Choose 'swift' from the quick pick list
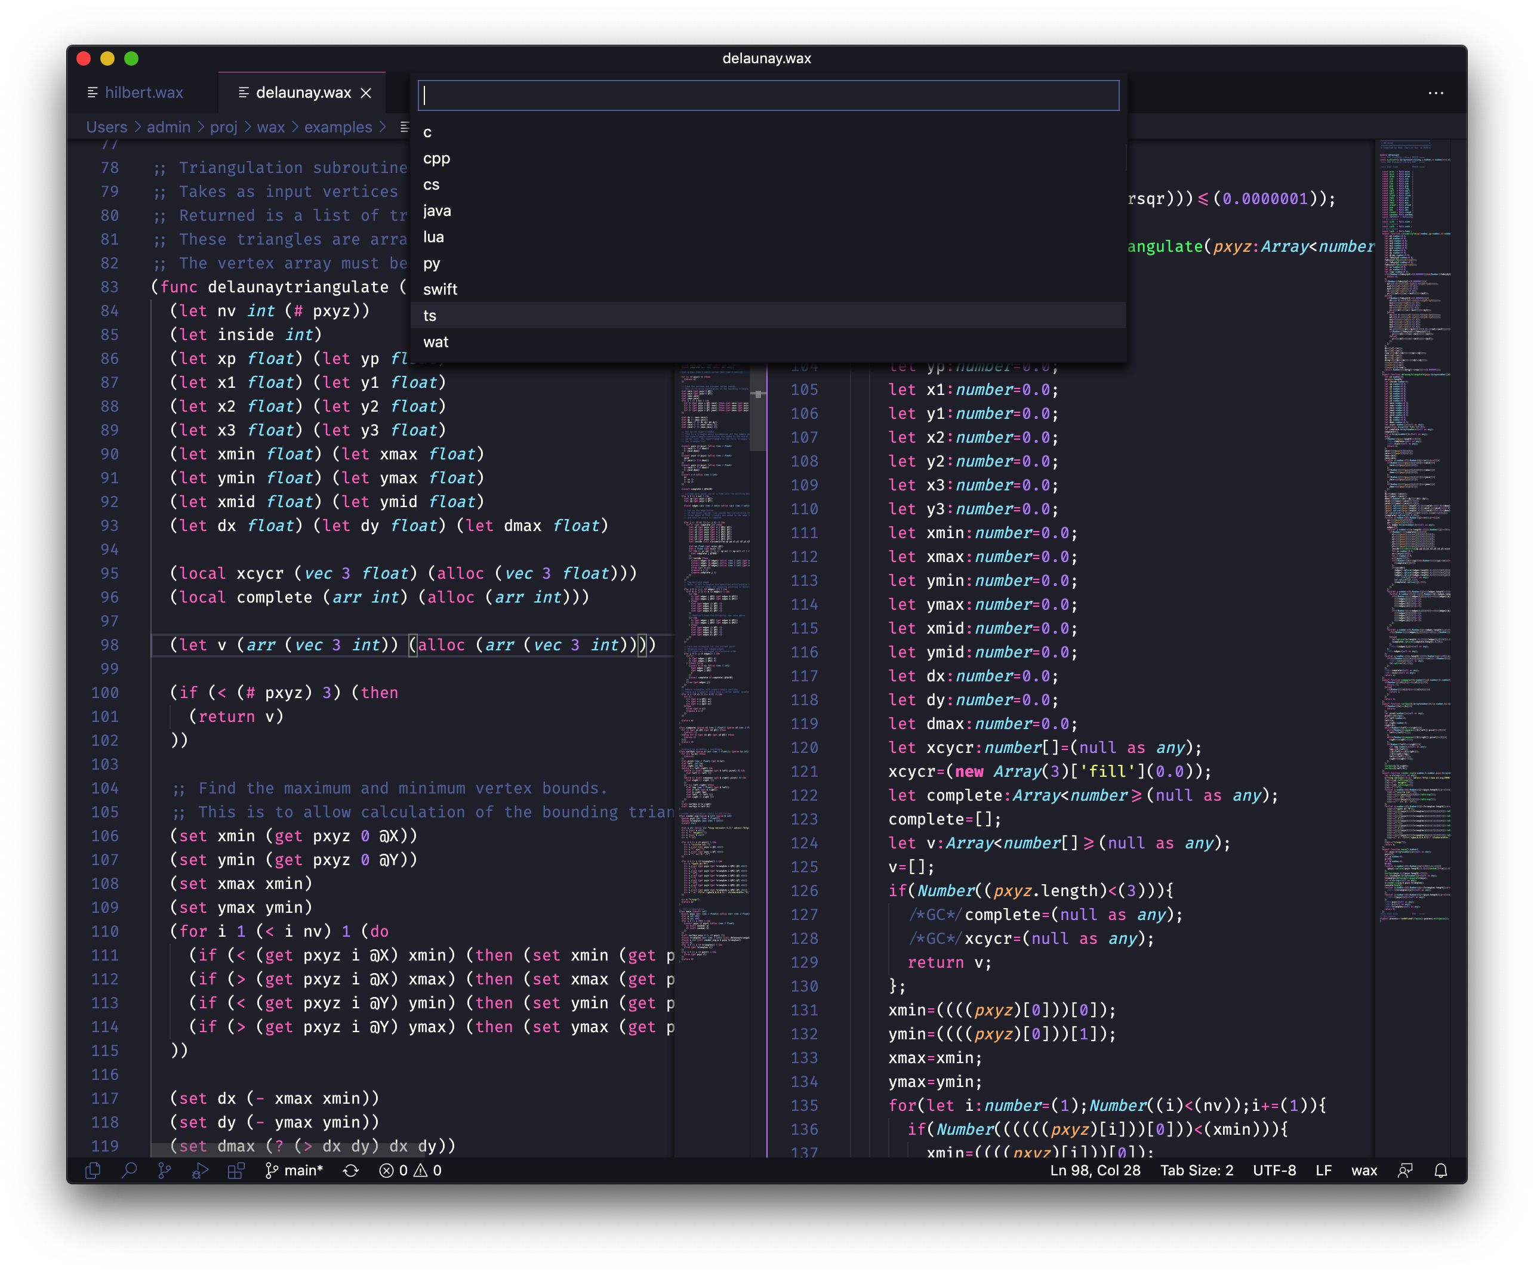The width and height of the screenshot is (1534, 1272). [x=440, y=289]
